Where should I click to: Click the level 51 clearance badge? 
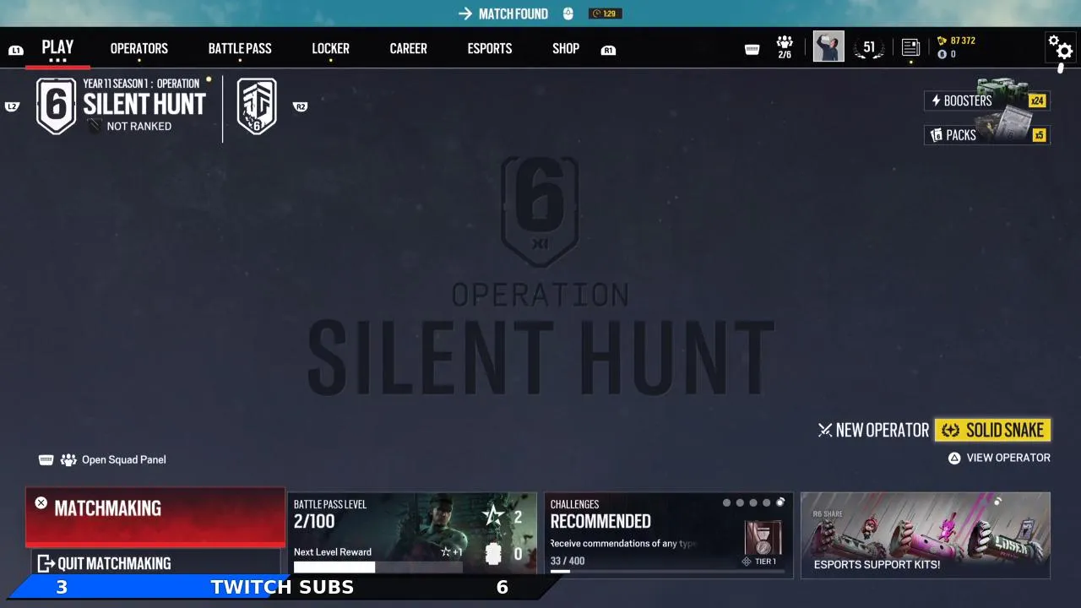tap(869, 48)
